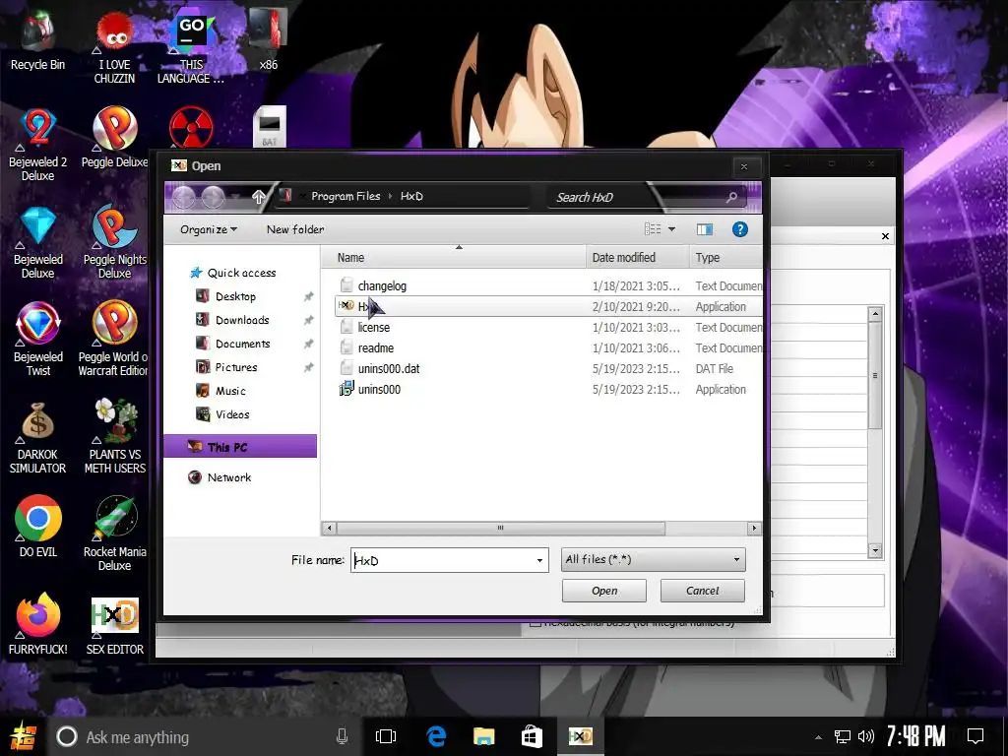Click the help icon in Open dialog
1008x756 pixels.
click(740, 229)
